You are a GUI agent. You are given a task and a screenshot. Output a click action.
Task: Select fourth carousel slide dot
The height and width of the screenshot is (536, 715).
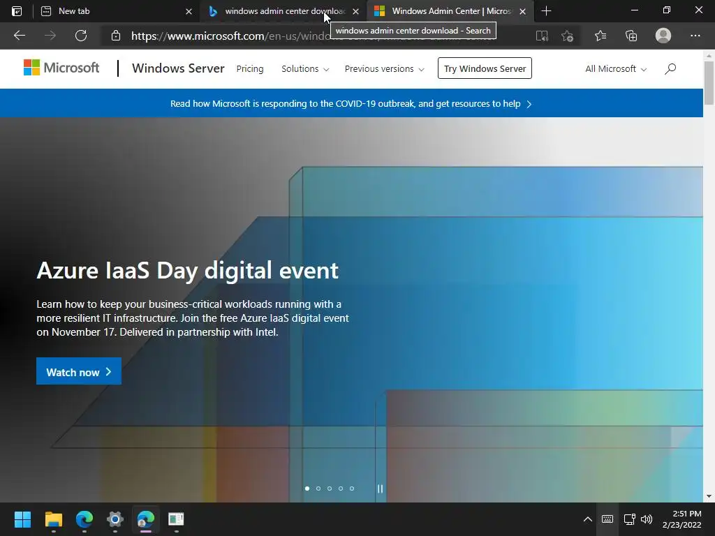pos(341,489)
